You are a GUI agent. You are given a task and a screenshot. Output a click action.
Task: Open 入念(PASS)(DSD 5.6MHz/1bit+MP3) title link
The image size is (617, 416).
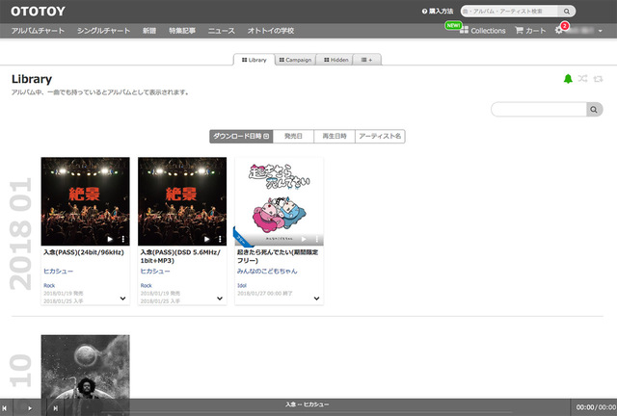coord(180,256)
